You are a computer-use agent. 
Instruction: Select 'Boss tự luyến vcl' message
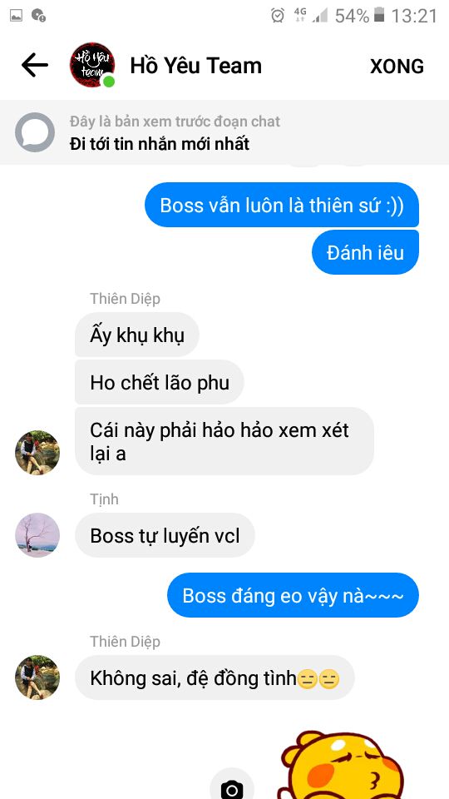(165, 535)
